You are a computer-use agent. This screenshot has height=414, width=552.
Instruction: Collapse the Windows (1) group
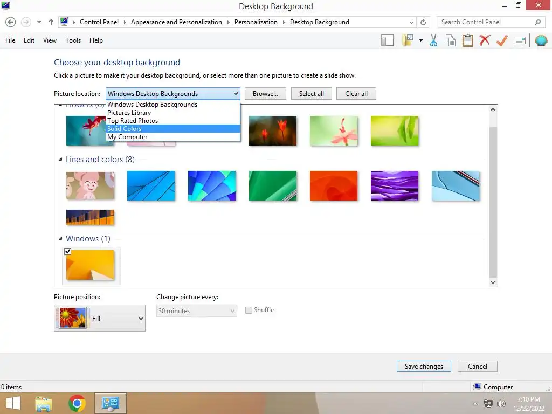coord(60,239)
